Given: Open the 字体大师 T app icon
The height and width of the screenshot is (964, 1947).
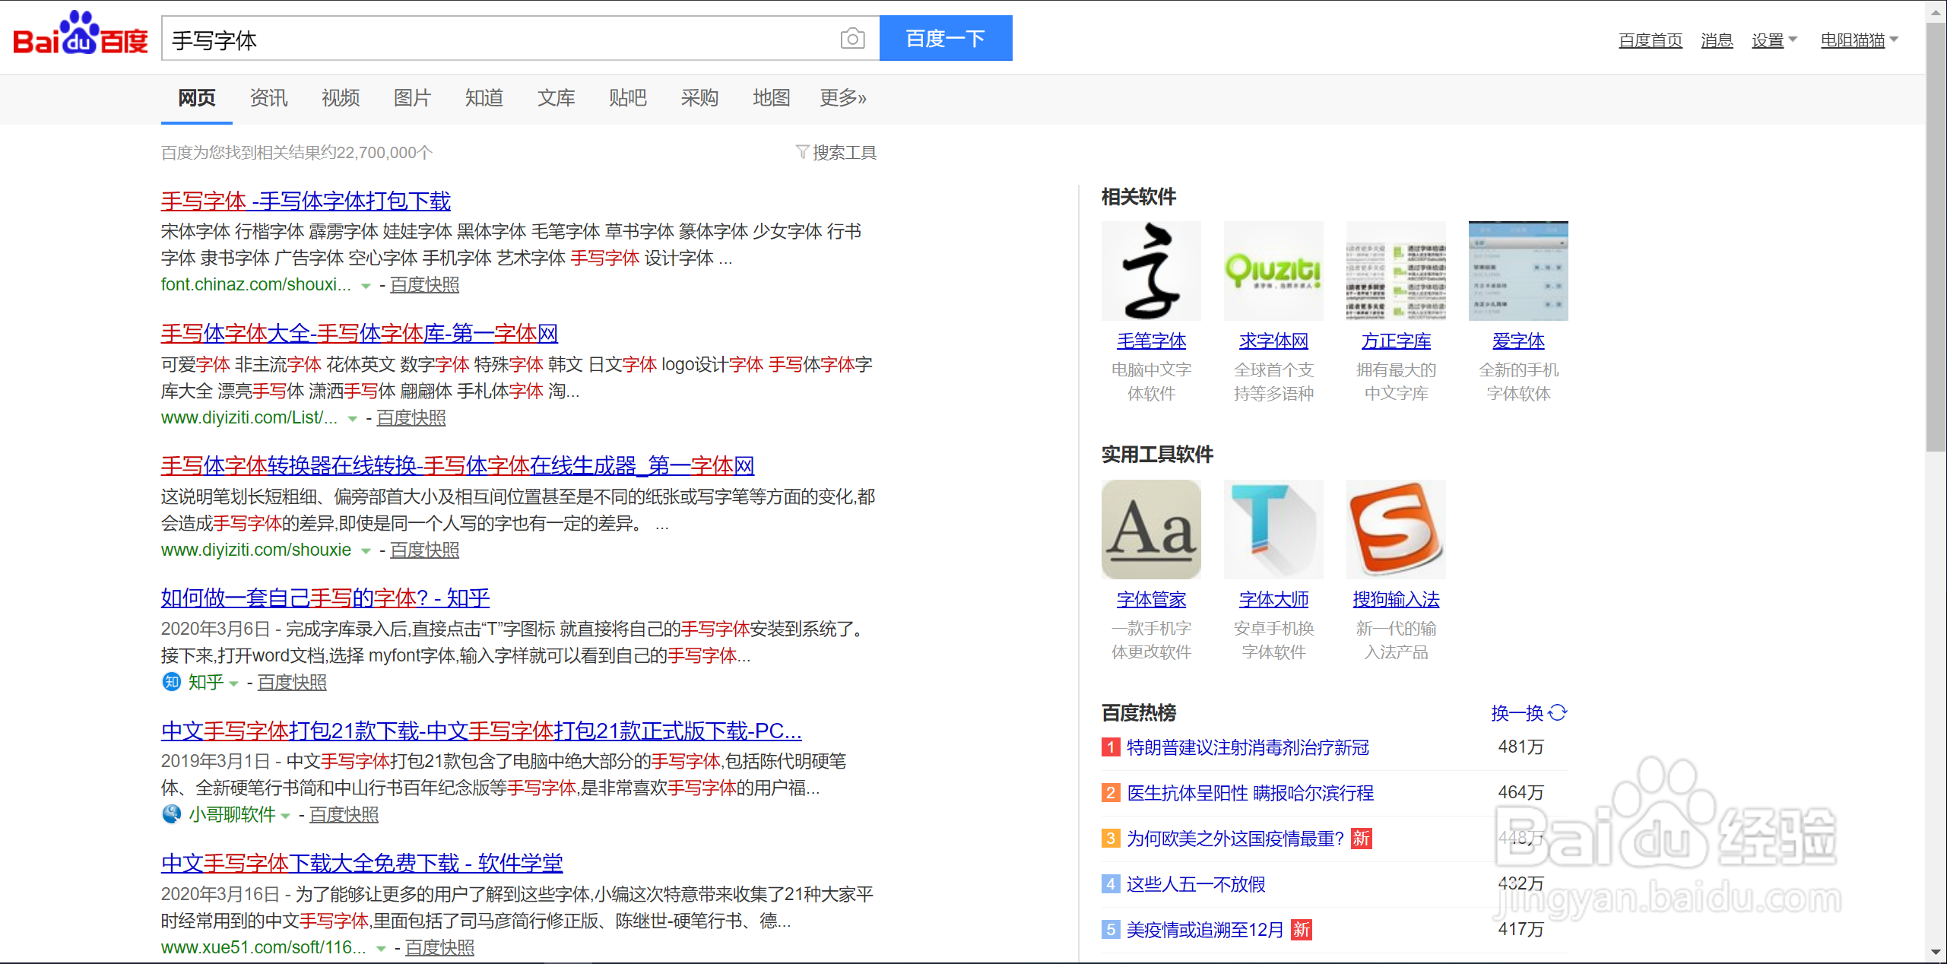Looking at the screenshot, I should (1273, 529).
